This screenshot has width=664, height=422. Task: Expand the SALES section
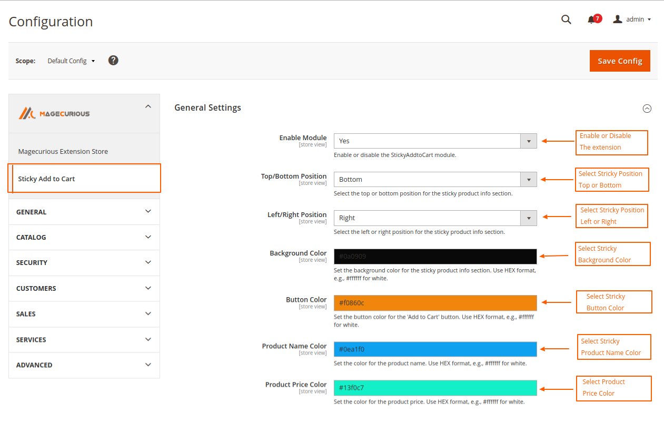point(84,313)
